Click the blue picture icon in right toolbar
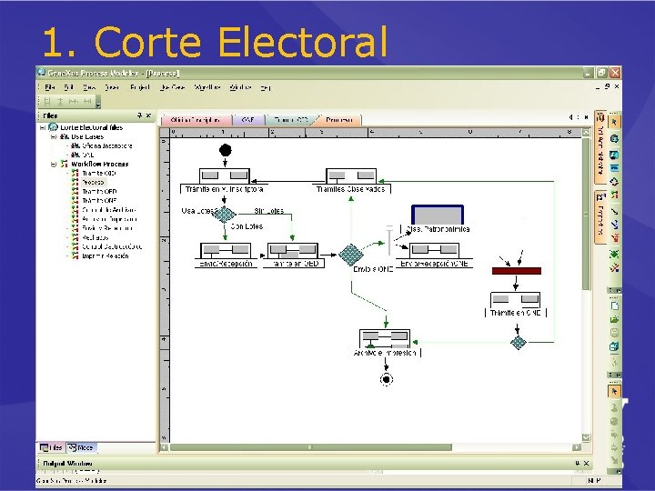The width and height of the screenshot is (655, 491). click(x=614, y=155)
